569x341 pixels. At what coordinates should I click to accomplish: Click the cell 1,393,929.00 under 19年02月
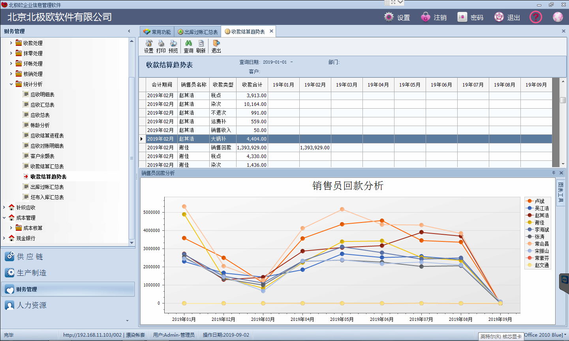click(x=315, y=147)
